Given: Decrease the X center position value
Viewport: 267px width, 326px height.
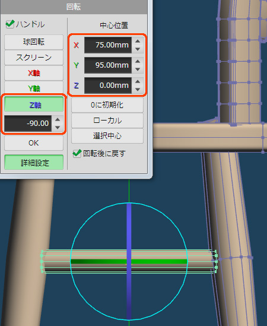Looking at the screenshot, I should pos(138,49).
